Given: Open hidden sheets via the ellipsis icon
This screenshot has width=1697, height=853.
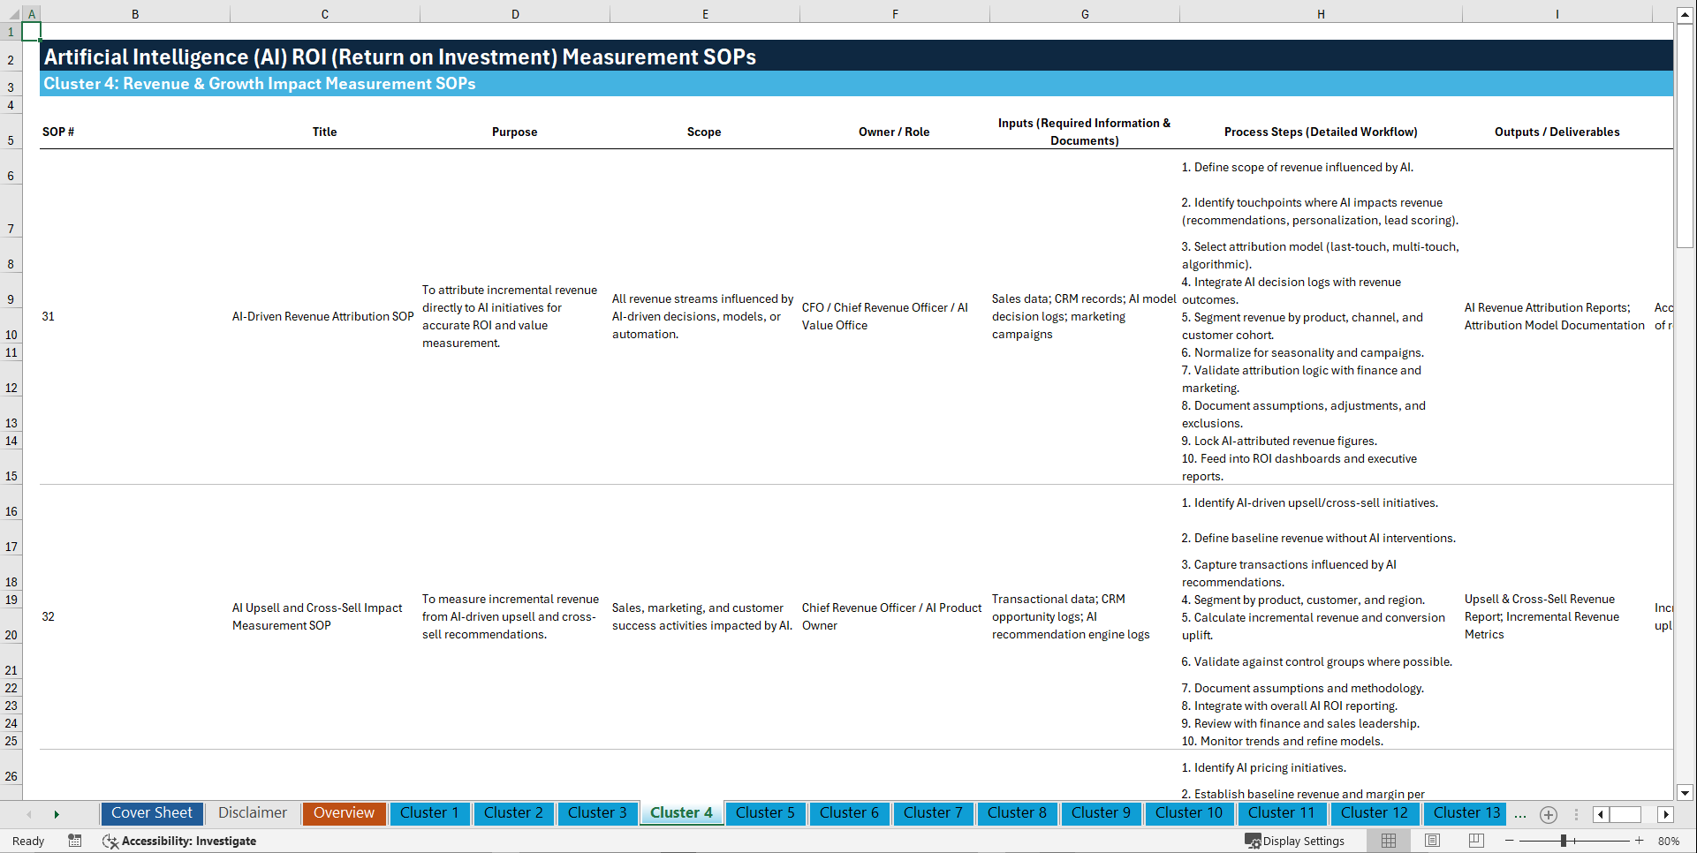Looking at the screenshot, I should (x=1520, y=814).
